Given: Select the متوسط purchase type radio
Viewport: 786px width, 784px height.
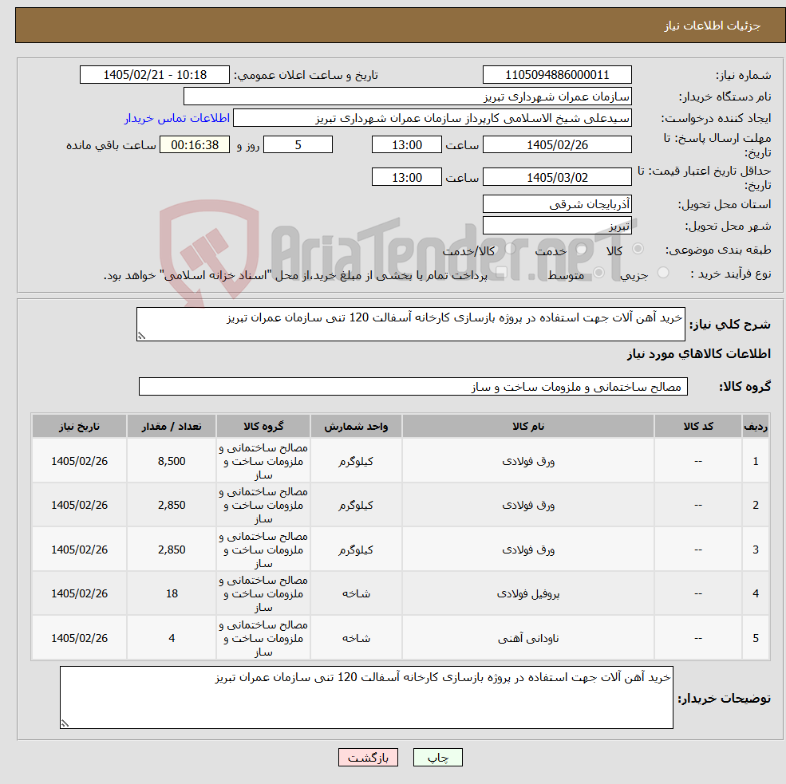Looking at the screenshot, I should pyautogui.click(x=599, y=273).
